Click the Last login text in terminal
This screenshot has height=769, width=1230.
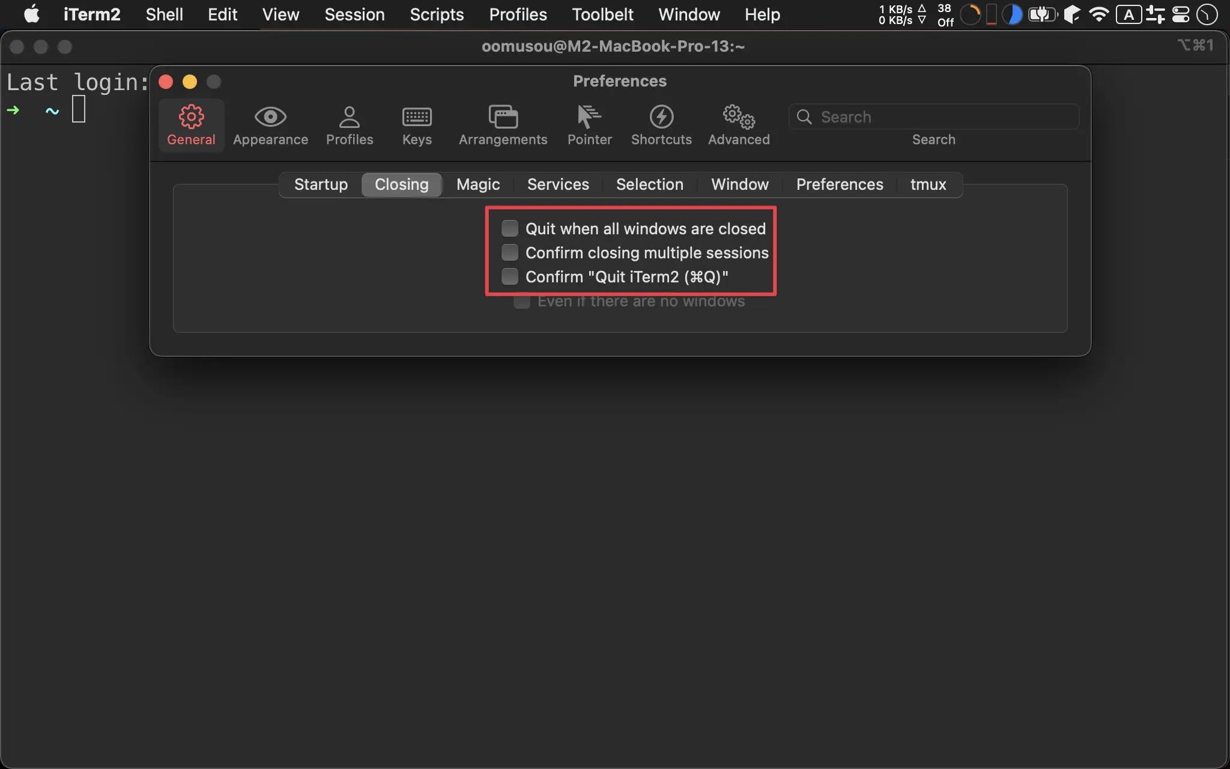coord(77,82)
